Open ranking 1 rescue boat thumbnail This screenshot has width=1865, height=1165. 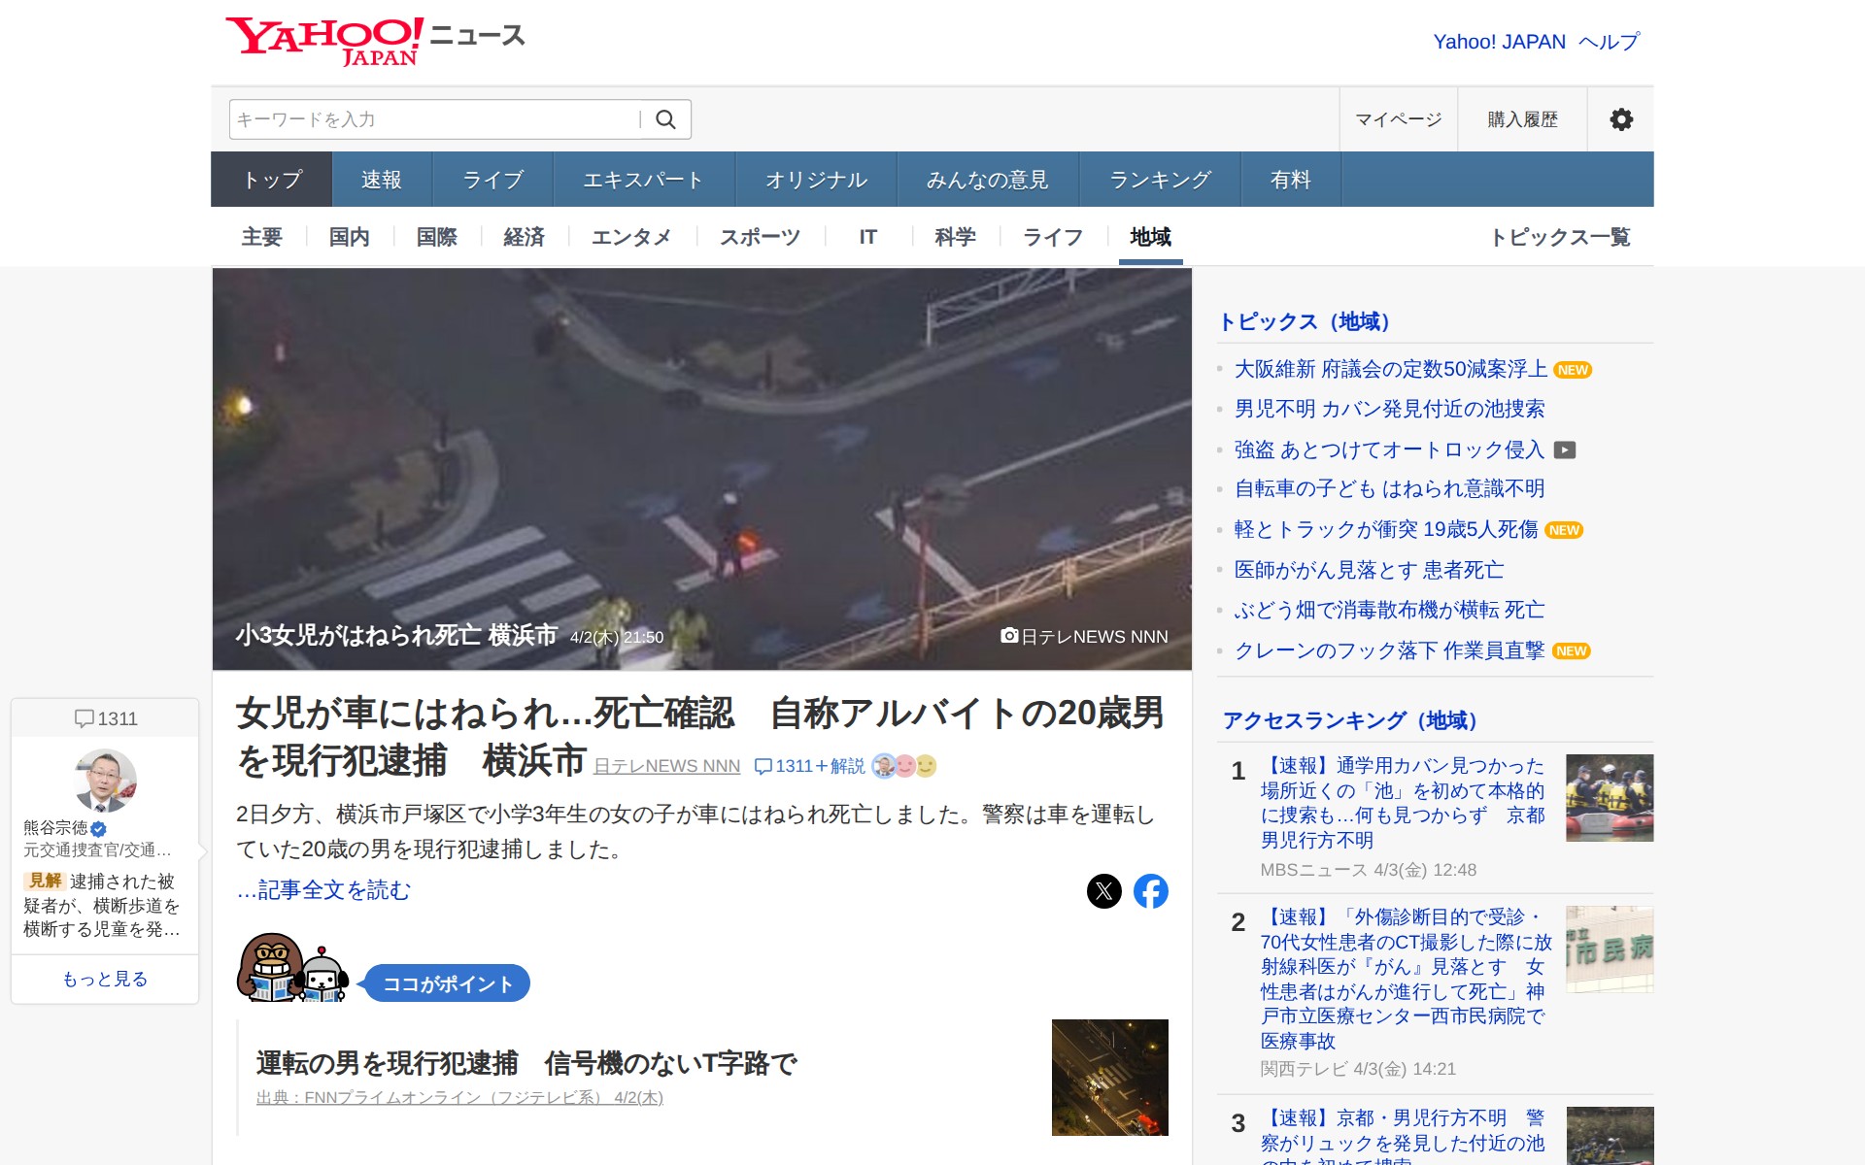pyautogui.click(x=1609, y=798)
